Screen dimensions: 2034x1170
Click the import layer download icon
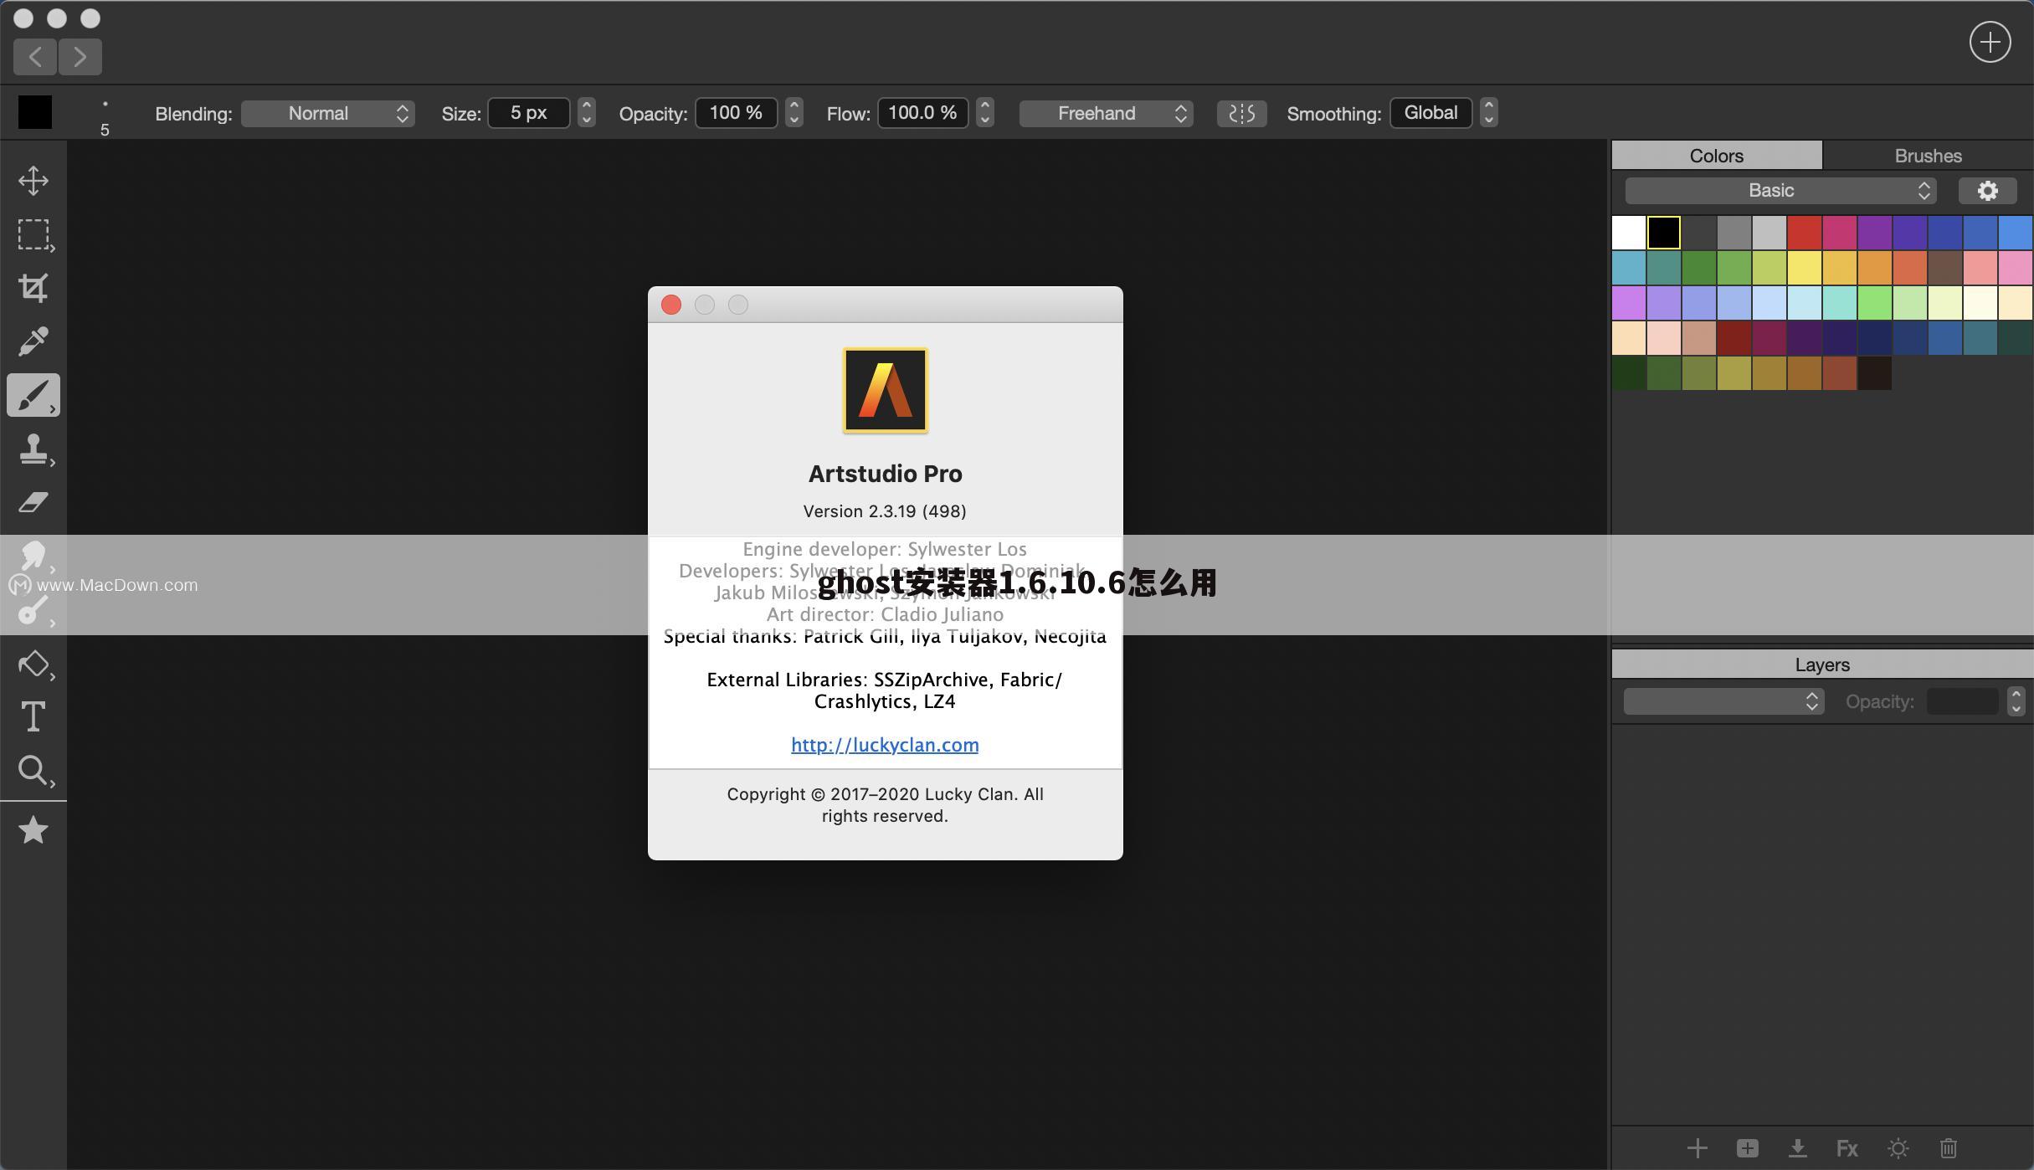coord(1797,1148)
